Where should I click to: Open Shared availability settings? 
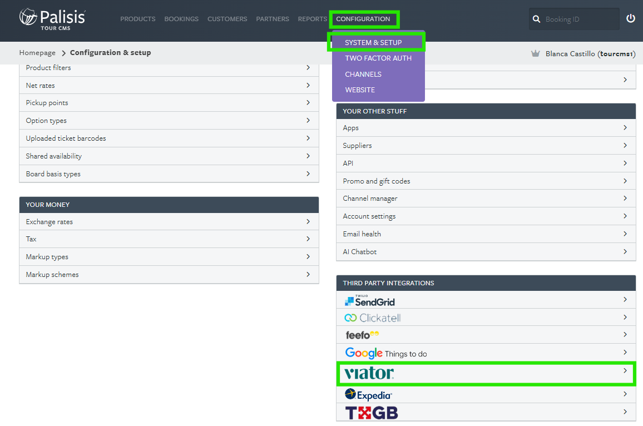169,156
